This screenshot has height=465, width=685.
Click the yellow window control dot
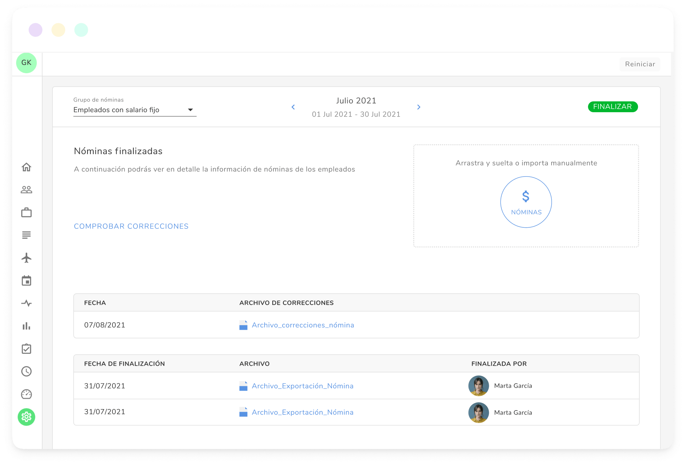(x=58, y=30)
